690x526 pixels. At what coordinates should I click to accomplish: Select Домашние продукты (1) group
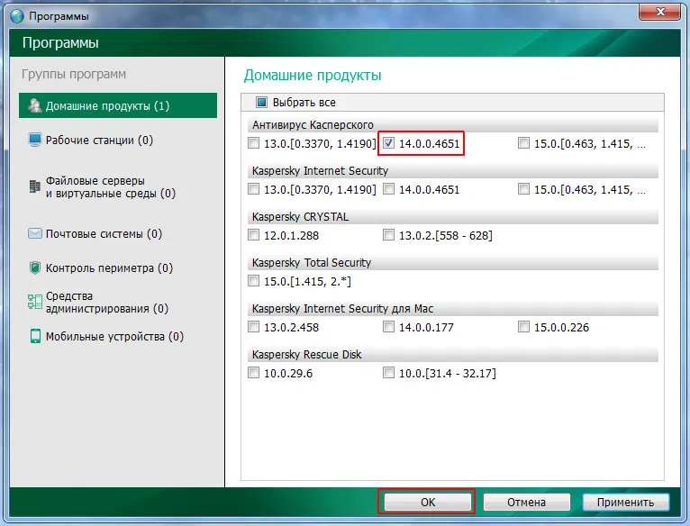tap(118, 105)
